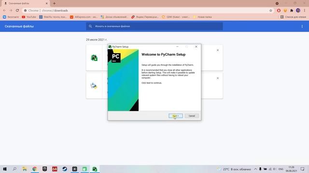Open the QIWI bookmark

176,17
